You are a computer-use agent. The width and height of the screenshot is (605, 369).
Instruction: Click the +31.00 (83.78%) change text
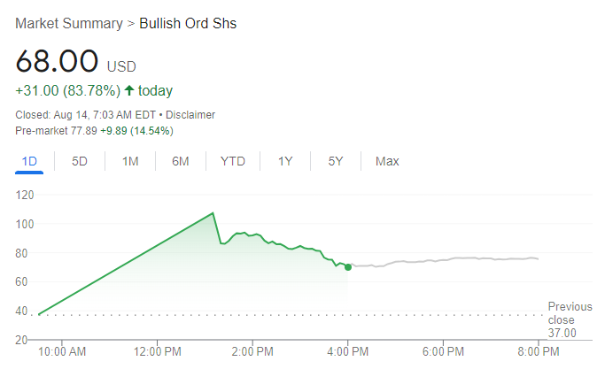point(66,90)
